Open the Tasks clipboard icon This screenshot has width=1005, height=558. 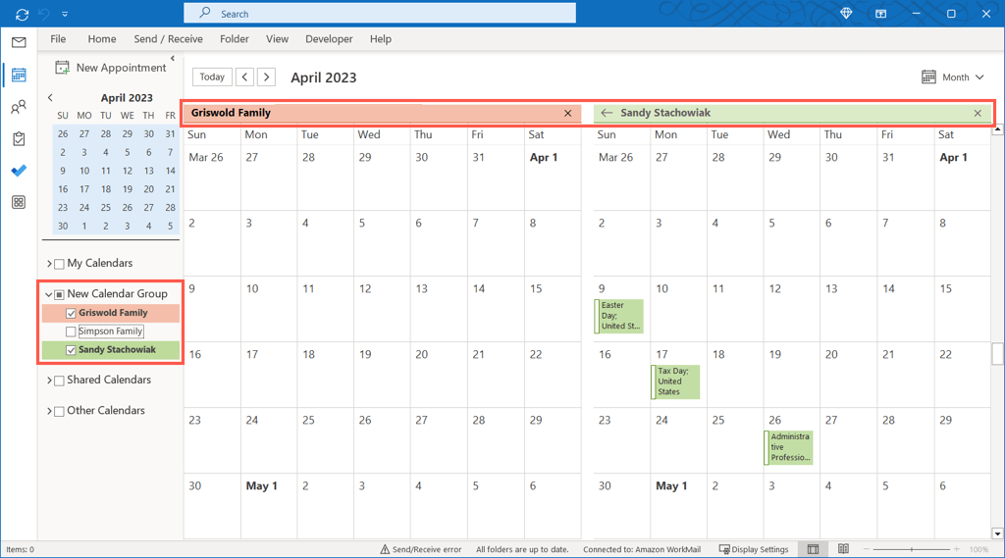tap(19, 138)
